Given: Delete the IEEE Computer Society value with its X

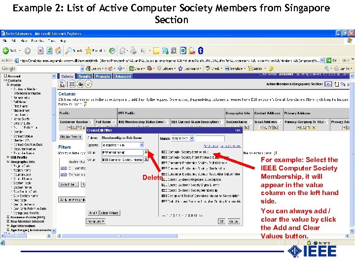Looking at the screenshot, I should 146,160.
